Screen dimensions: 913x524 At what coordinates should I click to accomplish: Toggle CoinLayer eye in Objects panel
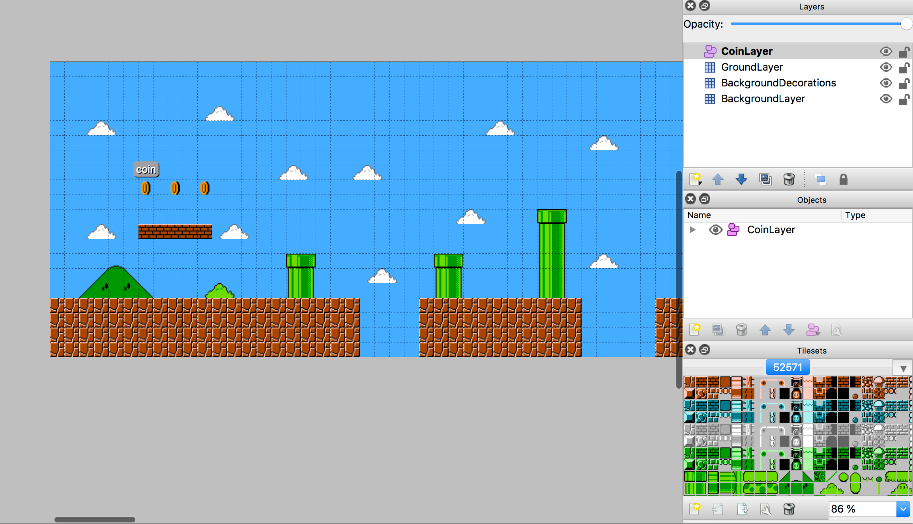pos(715,230)
